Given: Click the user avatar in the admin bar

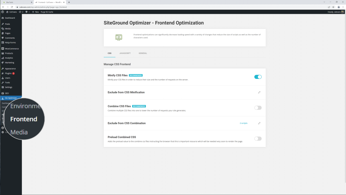Looking at the screenshot, I should click(343, 12).
